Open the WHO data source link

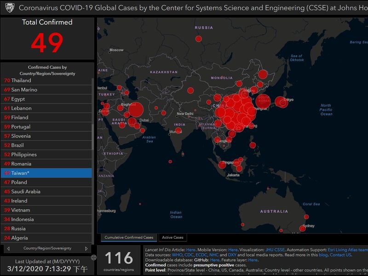(x=177, y=255)
